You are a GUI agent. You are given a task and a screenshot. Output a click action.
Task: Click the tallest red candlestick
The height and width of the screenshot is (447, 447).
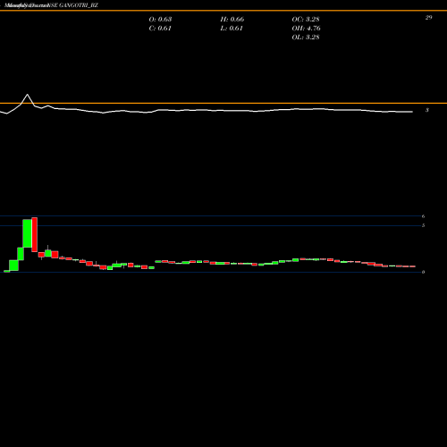pos(35,234)
